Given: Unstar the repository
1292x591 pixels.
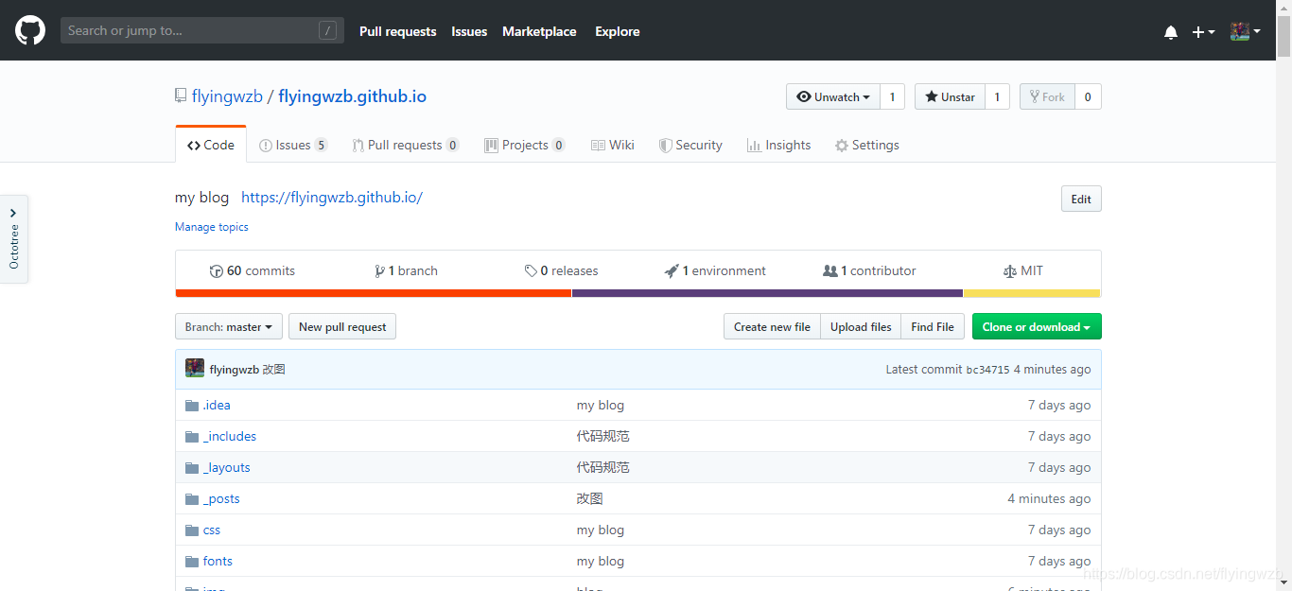Looking at the screenshot, I should 950,96.
